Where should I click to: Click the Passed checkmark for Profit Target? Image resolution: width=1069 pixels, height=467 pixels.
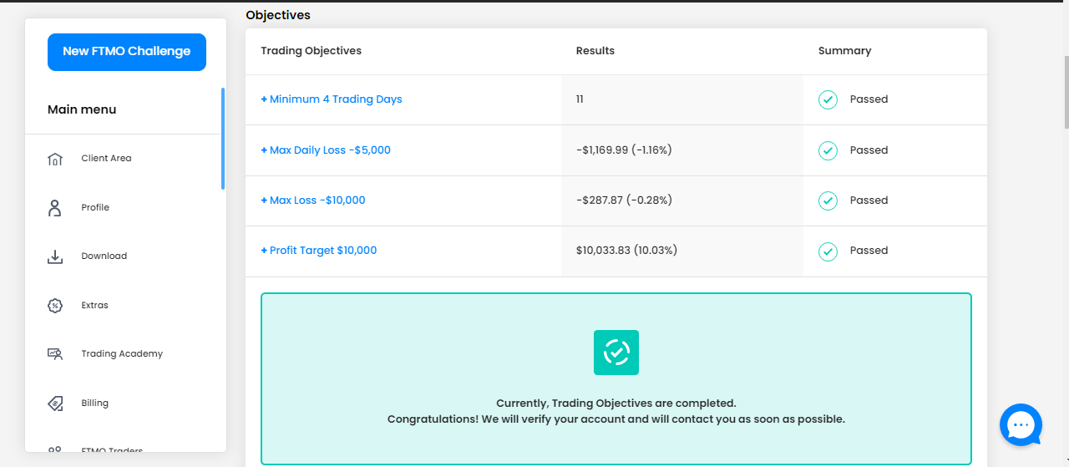pos(828,251)
